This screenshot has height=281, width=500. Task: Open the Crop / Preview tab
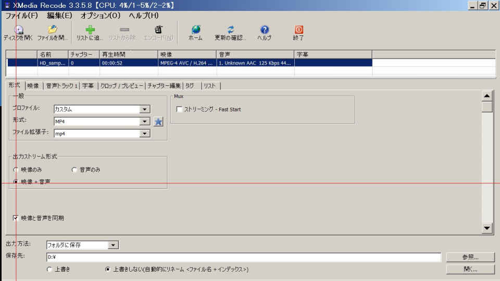122,86
